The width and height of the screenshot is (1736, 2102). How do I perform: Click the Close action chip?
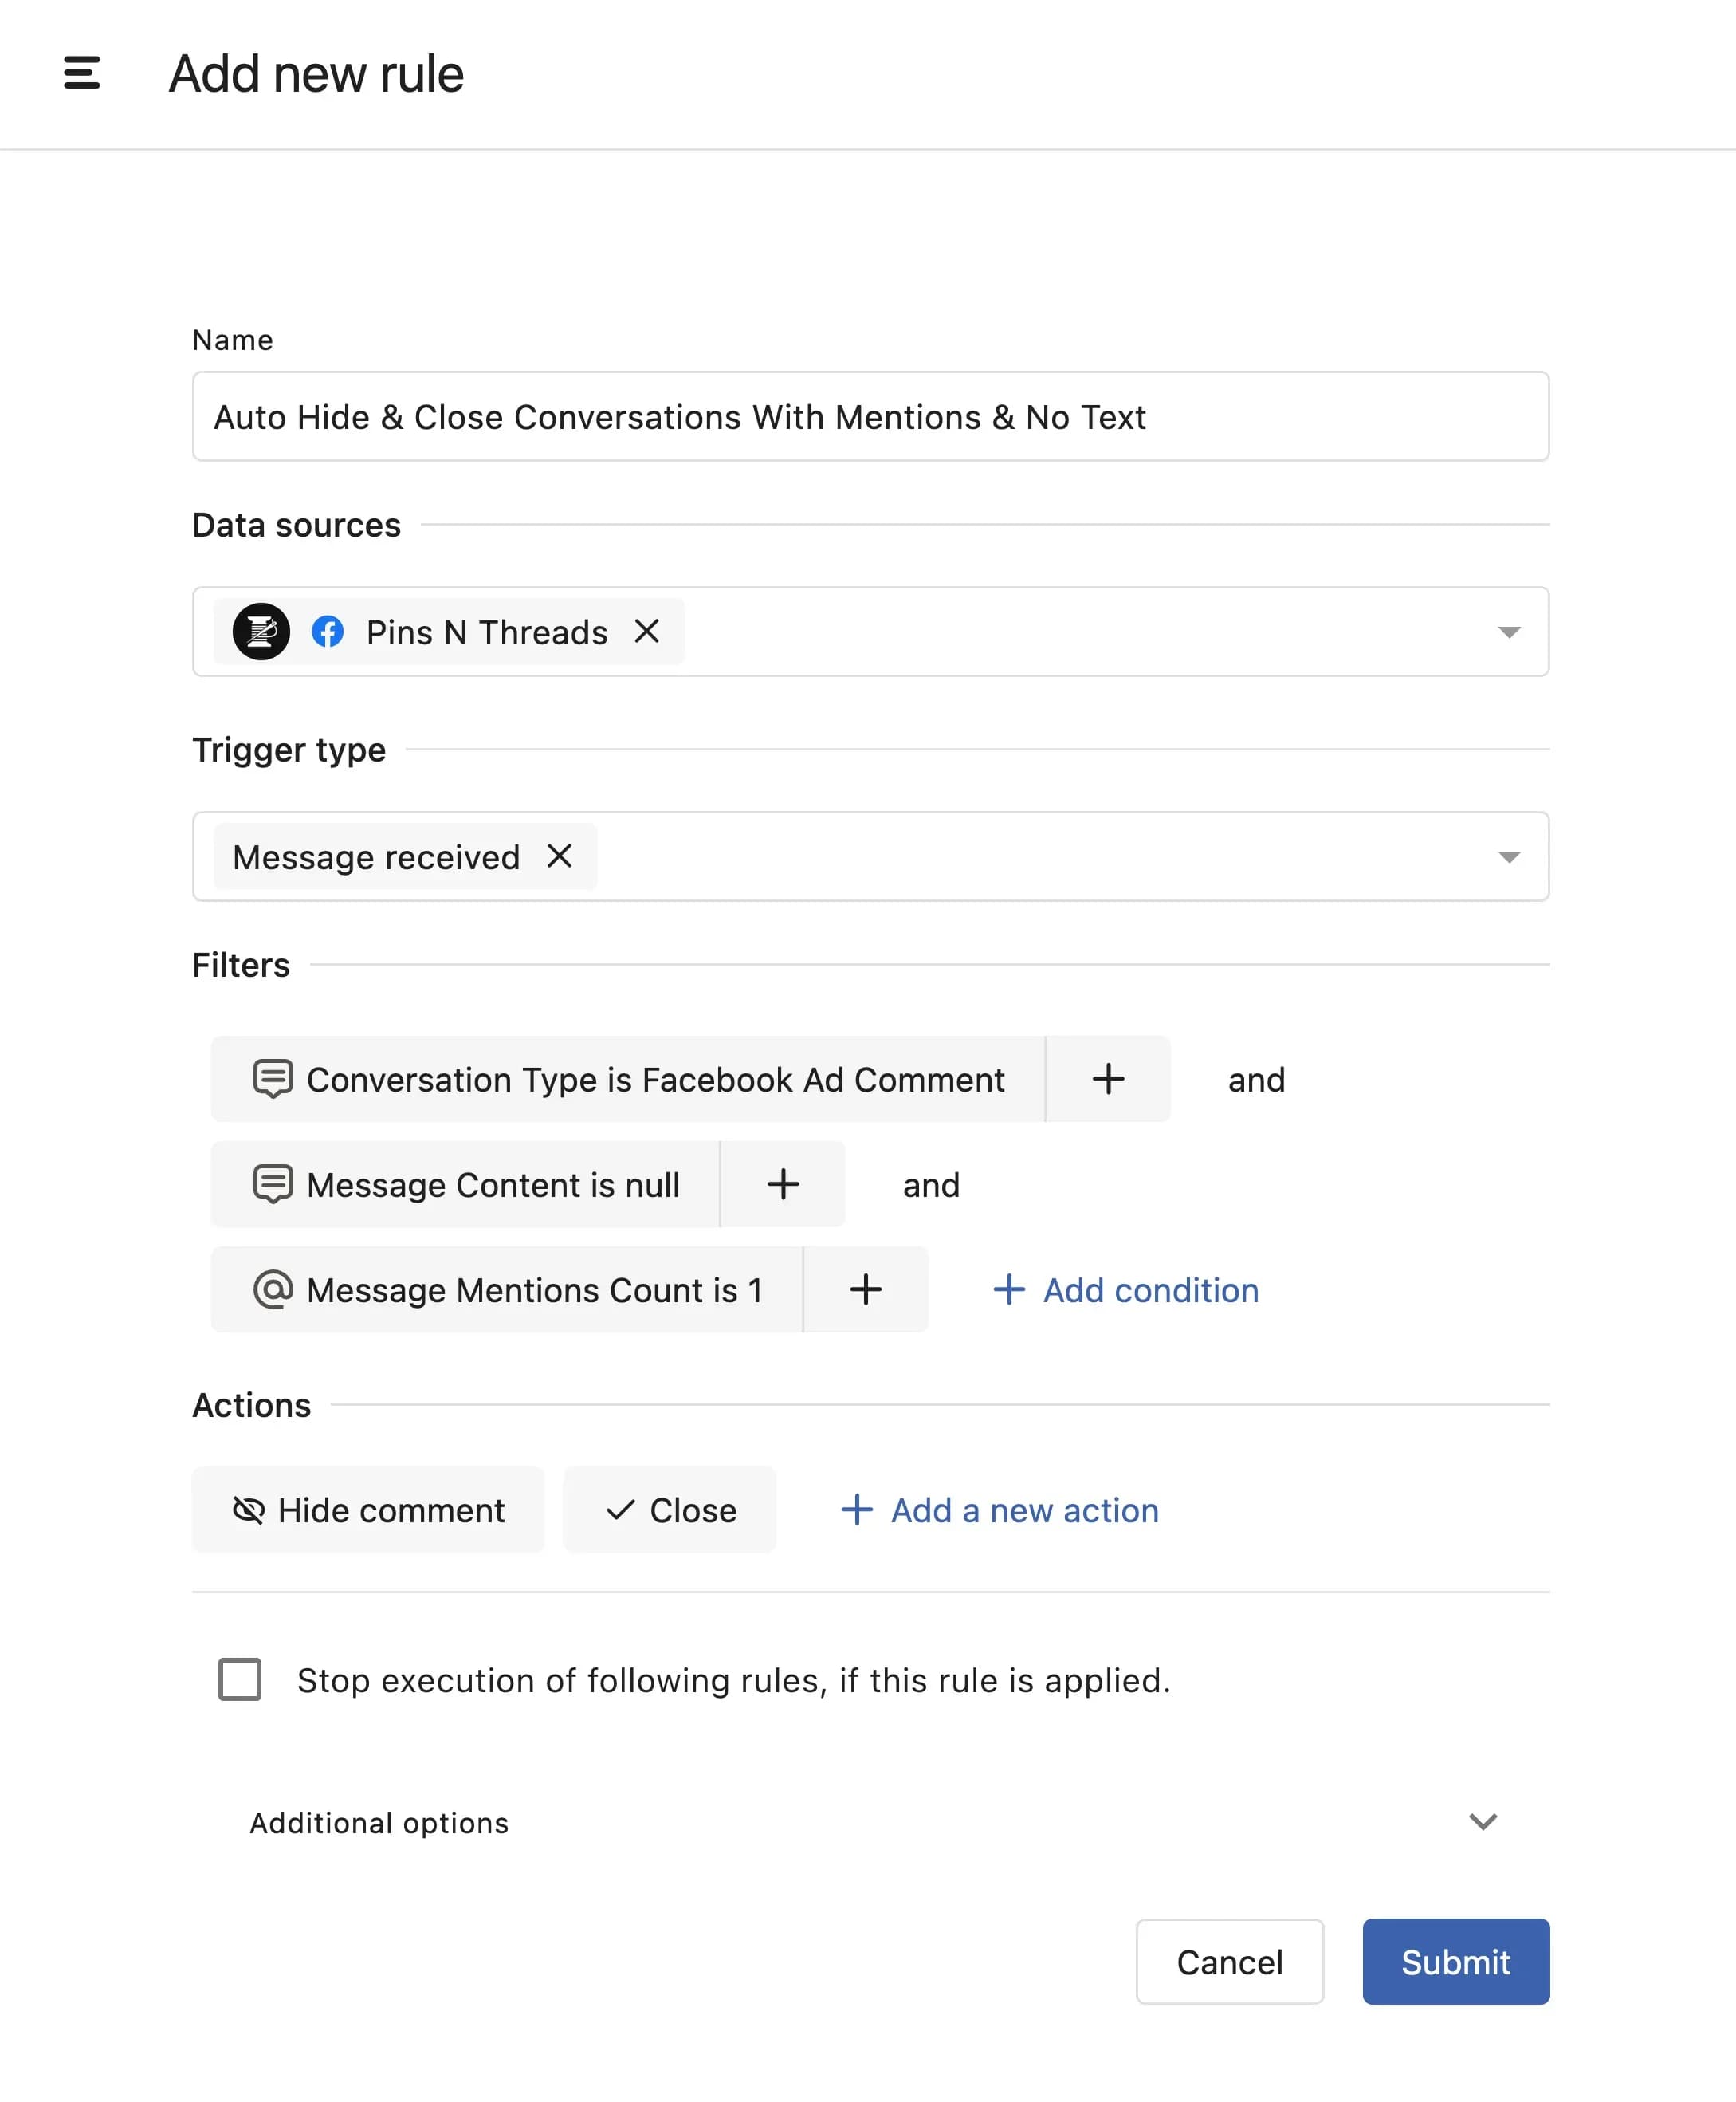(670, 1510)
